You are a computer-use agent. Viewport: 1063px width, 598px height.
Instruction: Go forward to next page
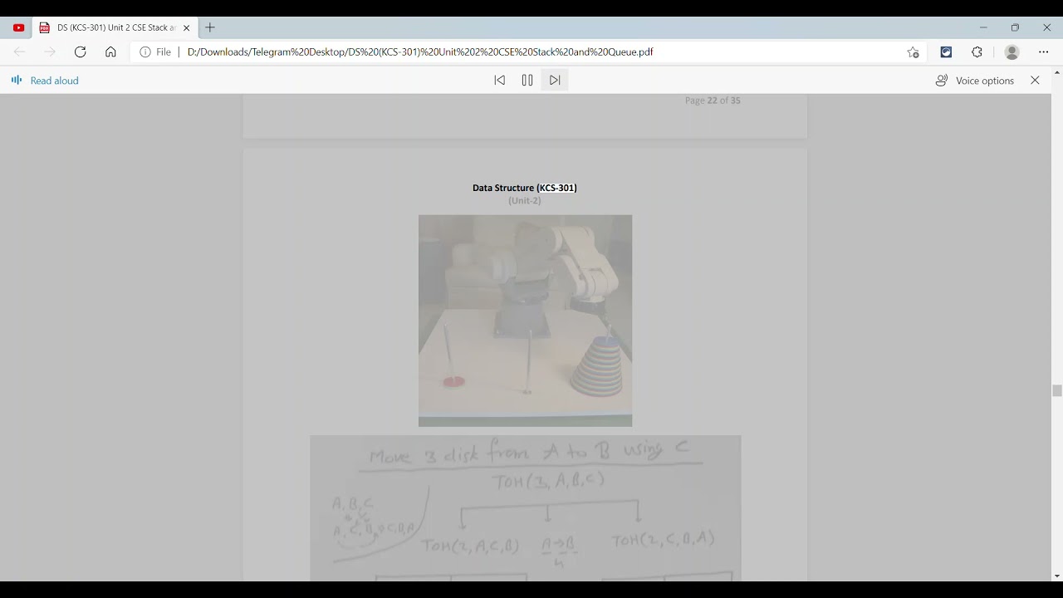point(50,51)
